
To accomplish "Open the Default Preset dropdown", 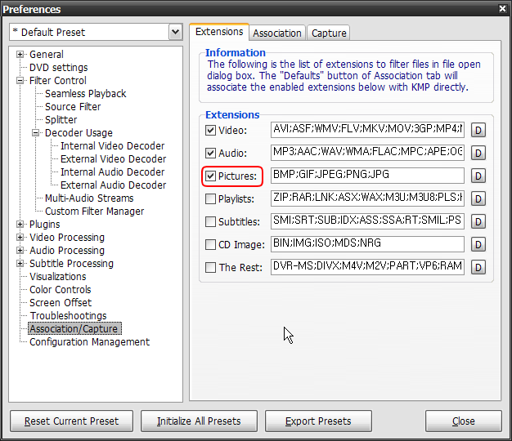I will tap(175, 32).
